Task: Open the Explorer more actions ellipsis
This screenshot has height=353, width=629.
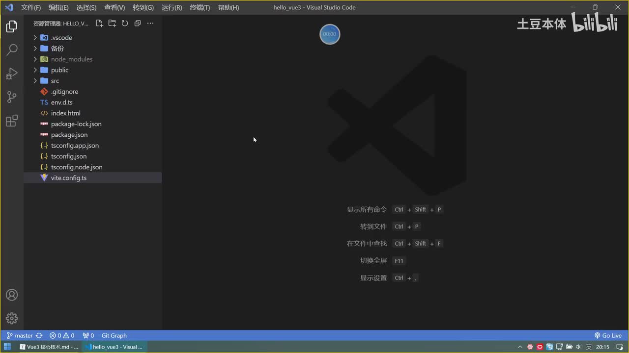Action: [150, 24]
